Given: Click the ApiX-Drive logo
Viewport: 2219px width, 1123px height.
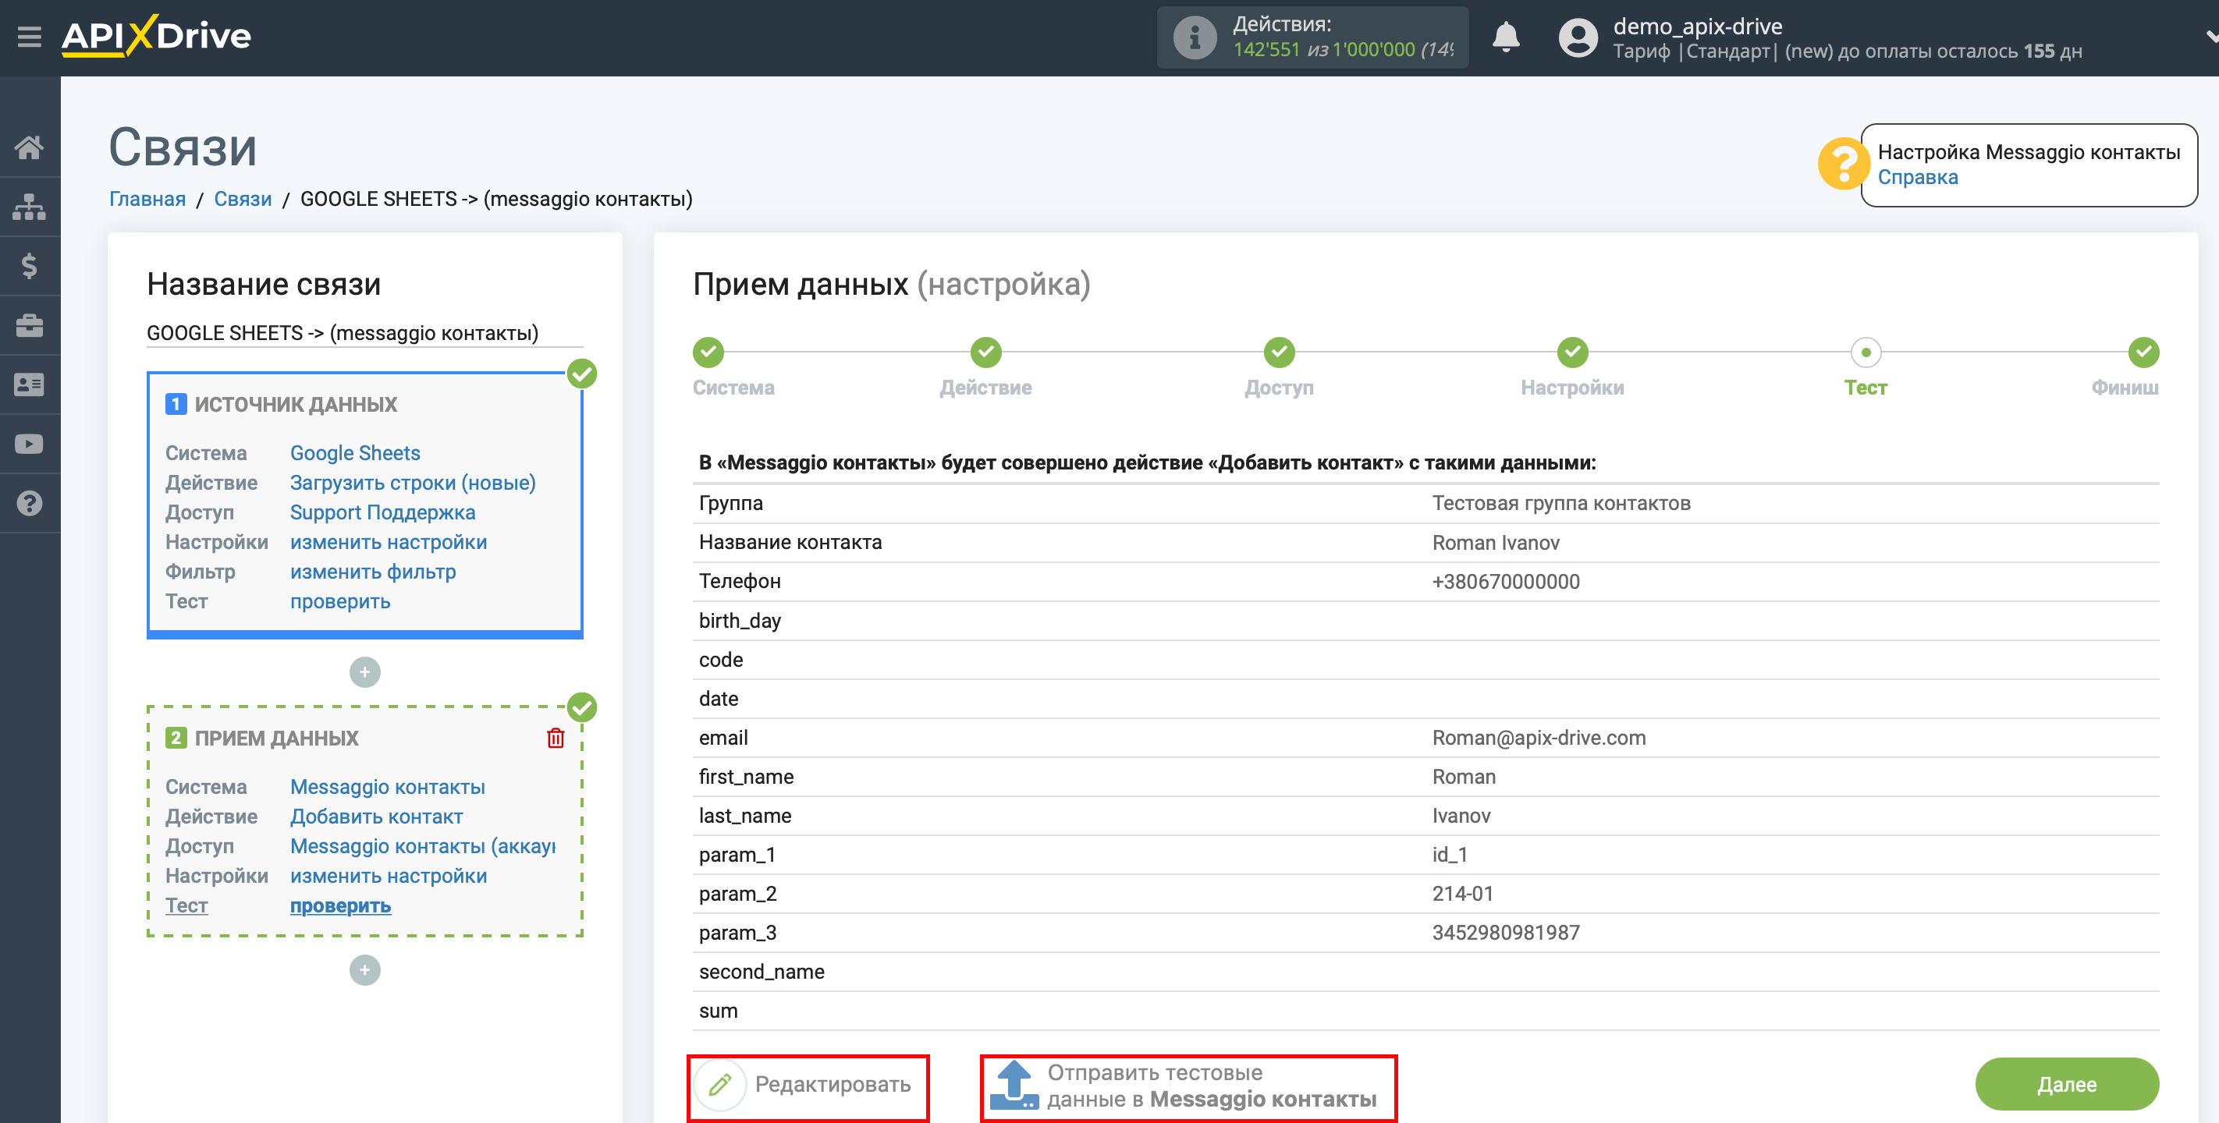Looking at the screenshot, I should (156, 36).
